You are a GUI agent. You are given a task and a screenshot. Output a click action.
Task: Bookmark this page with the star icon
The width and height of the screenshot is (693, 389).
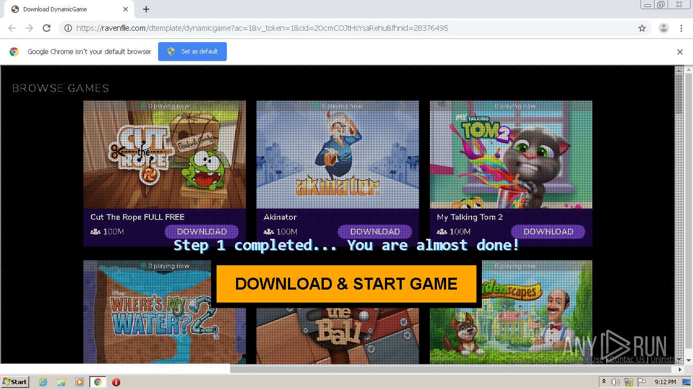point(642,28)
